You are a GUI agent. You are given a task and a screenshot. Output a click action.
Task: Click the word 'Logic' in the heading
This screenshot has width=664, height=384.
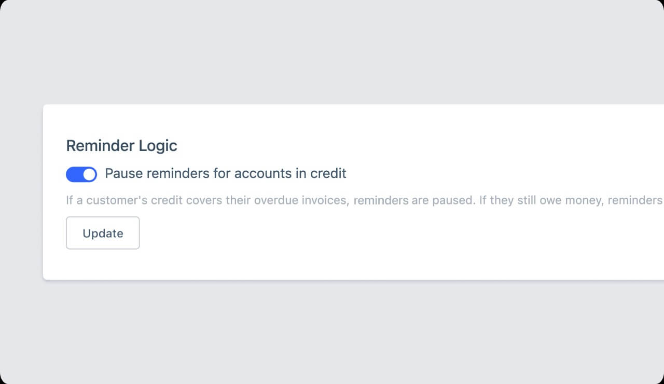tap(158, 146)
